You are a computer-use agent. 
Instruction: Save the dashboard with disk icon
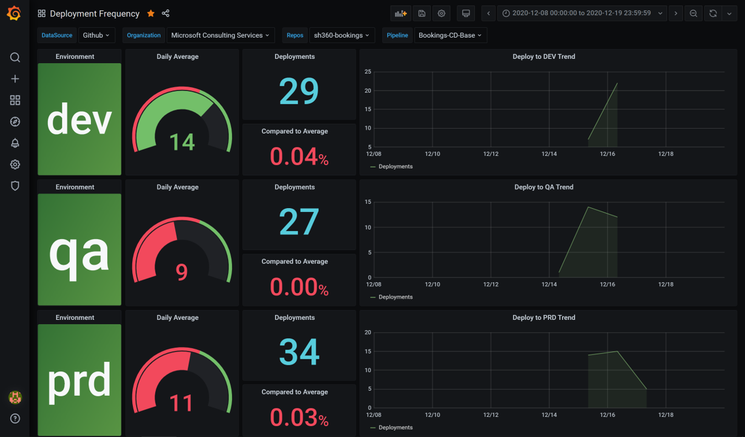[x=422, y=13]
